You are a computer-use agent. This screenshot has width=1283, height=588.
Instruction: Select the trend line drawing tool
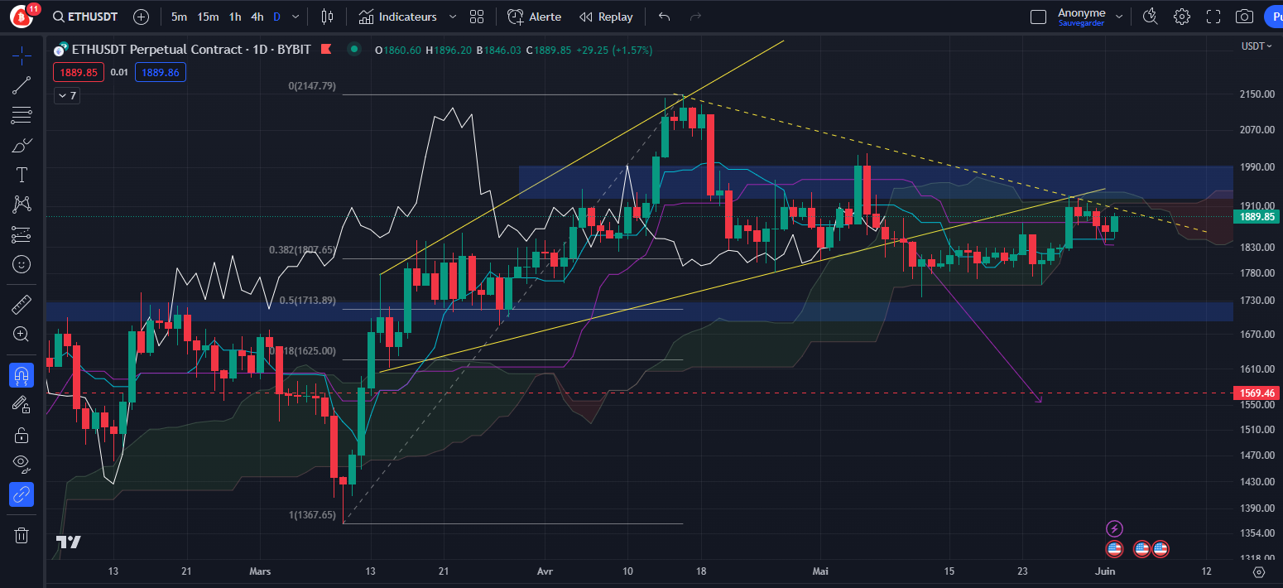coord(22,84)
